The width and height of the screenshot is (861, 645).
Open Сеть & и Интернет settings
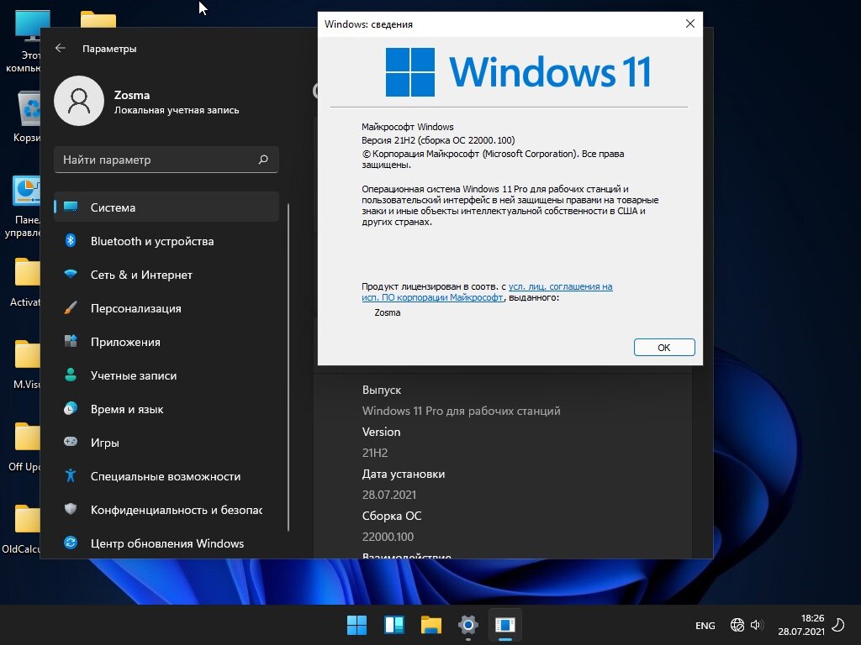pos(166,275)
